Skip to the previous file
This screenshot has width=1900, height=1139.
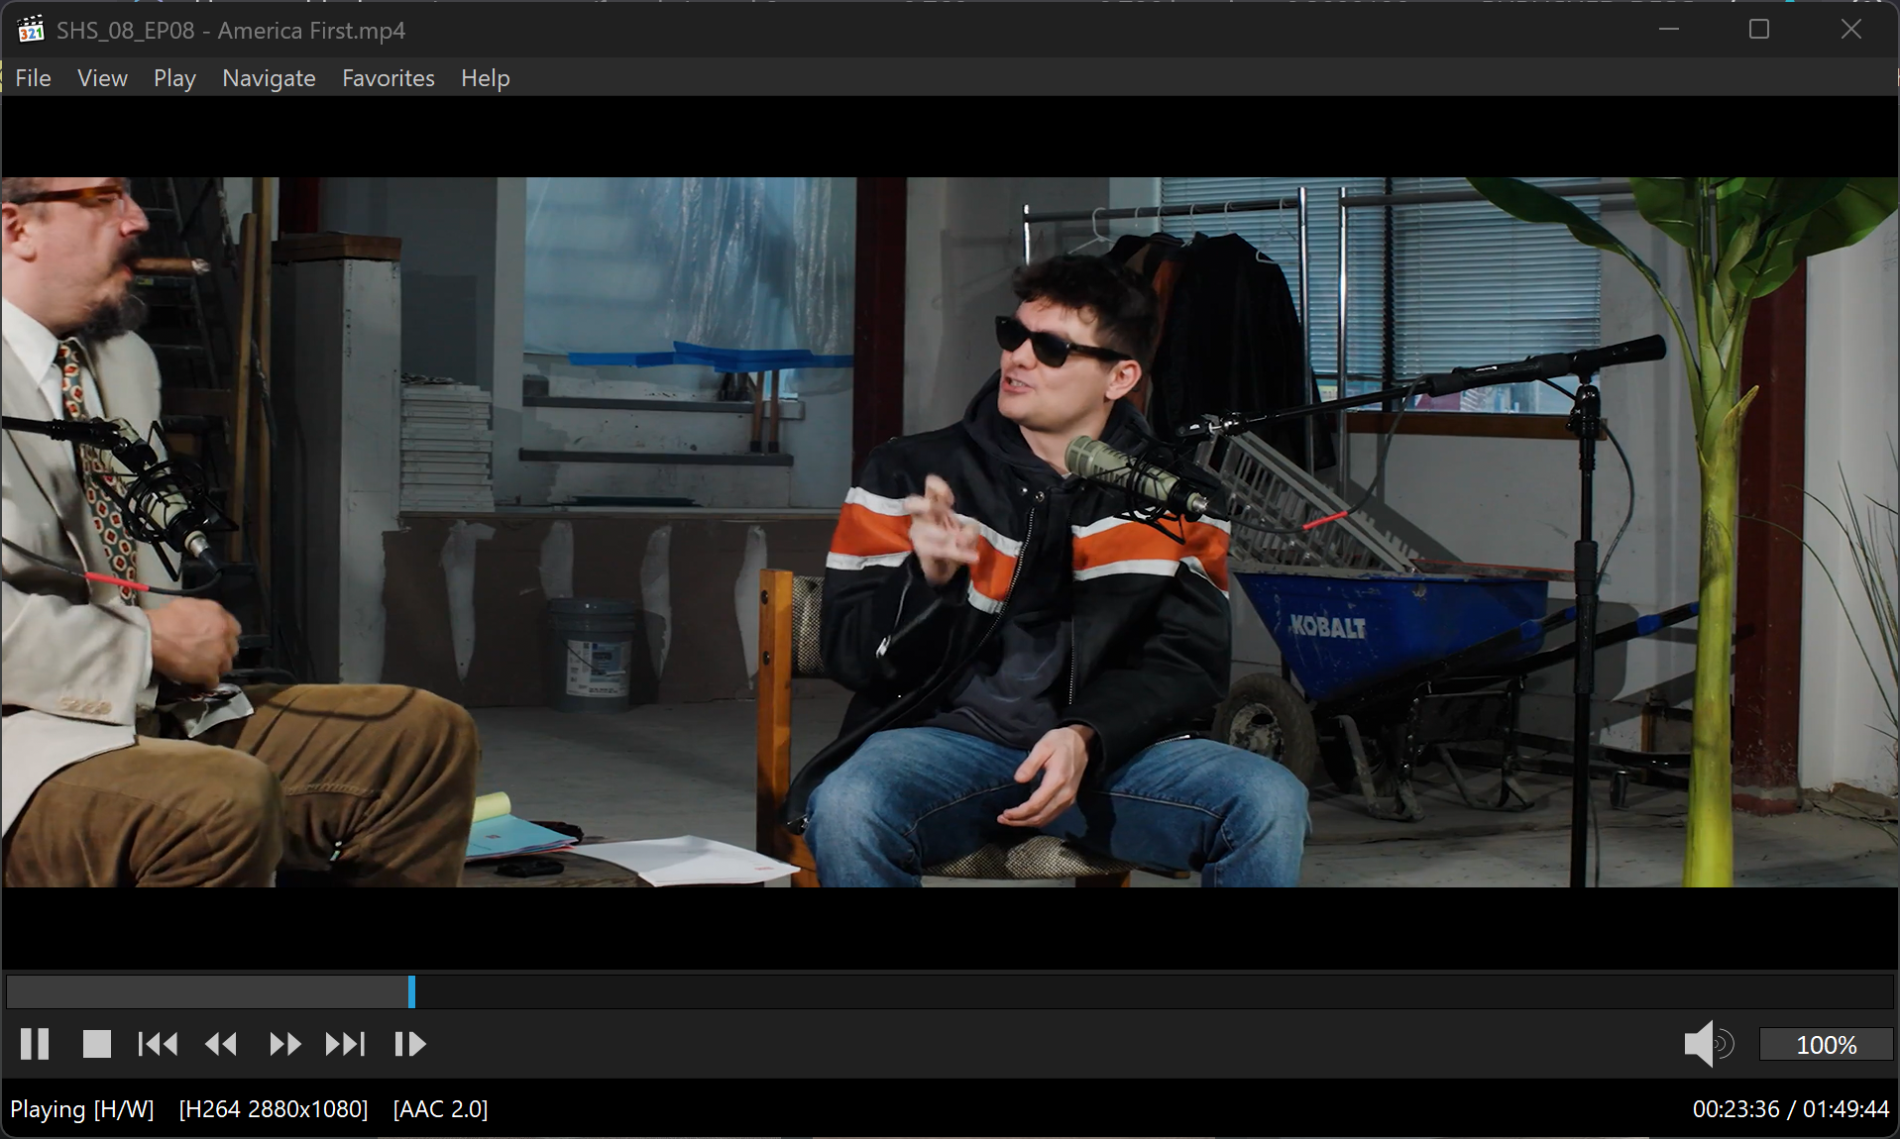(158, 1044)
